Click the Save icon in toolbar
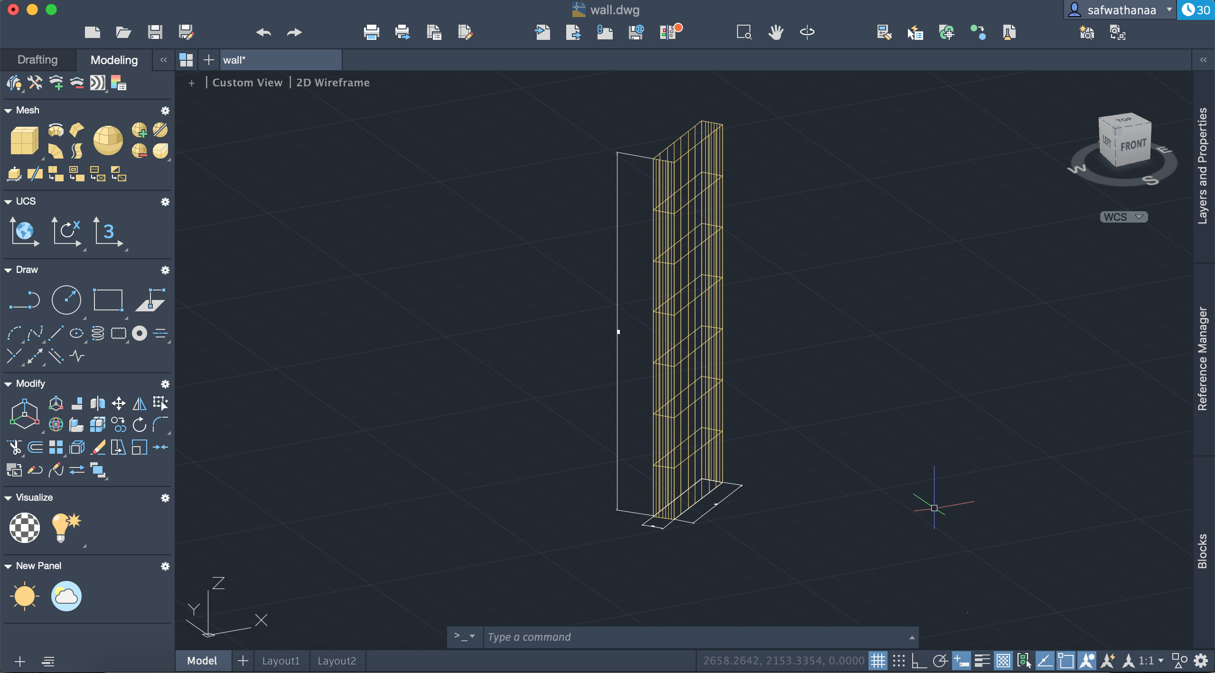Viewport: 1215px width, 673px height. [155, 32]
